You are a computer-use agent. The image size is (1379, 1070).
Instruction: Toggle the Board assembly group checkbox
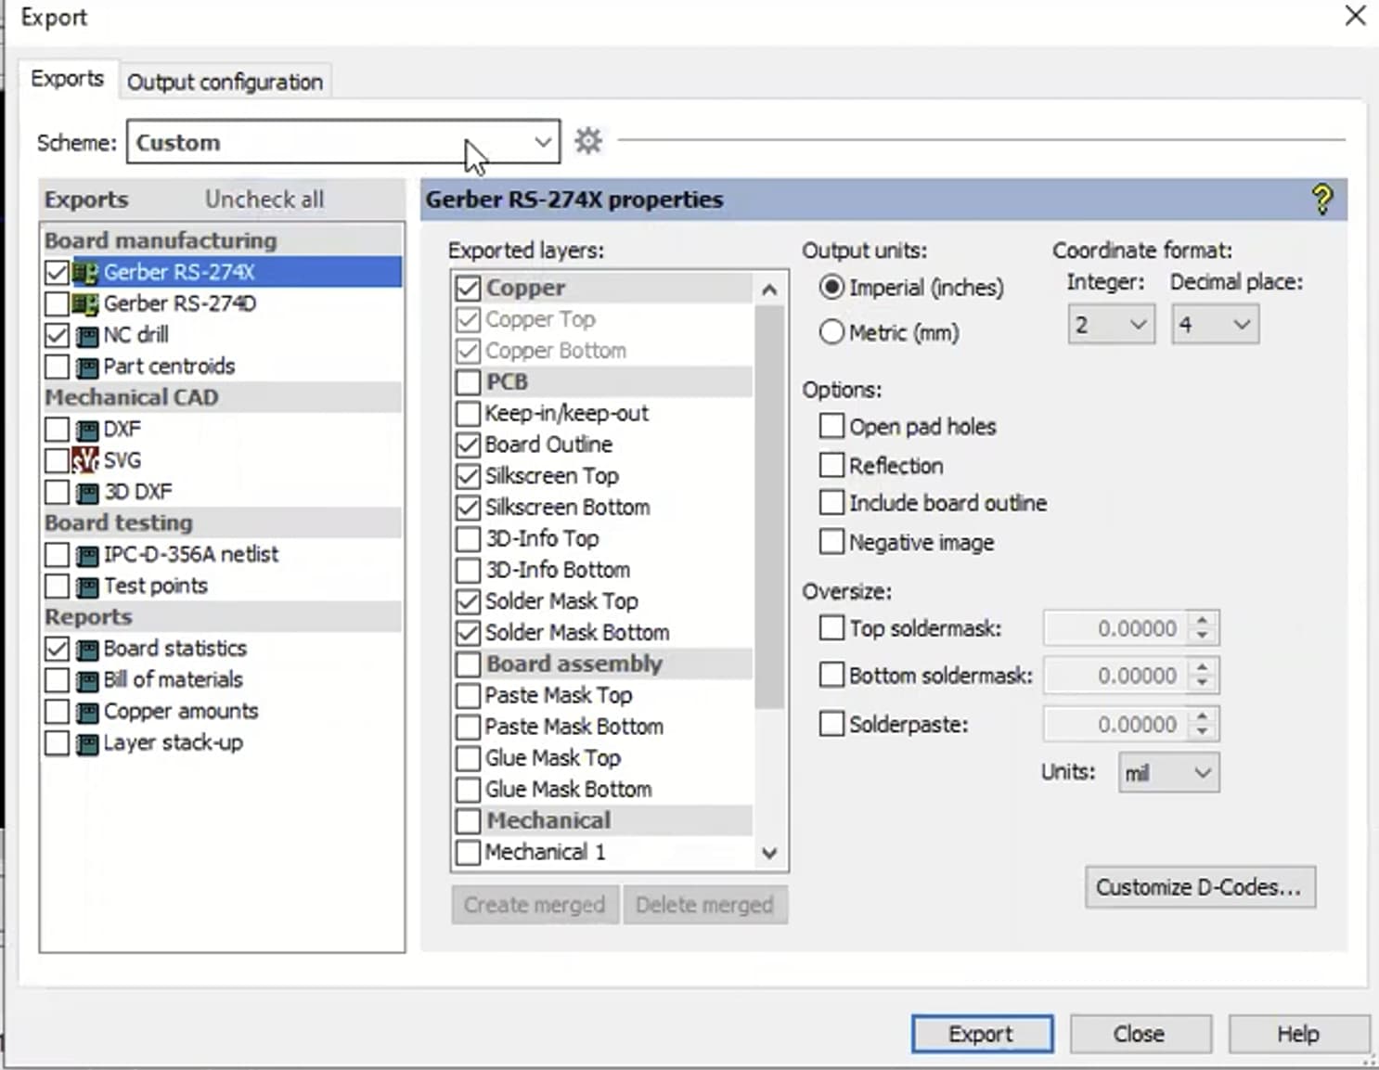click(469, 664)
